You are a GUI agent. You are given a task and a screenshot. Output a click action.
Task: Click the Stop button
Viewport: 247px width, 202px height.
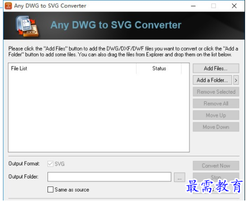point(216,177)
